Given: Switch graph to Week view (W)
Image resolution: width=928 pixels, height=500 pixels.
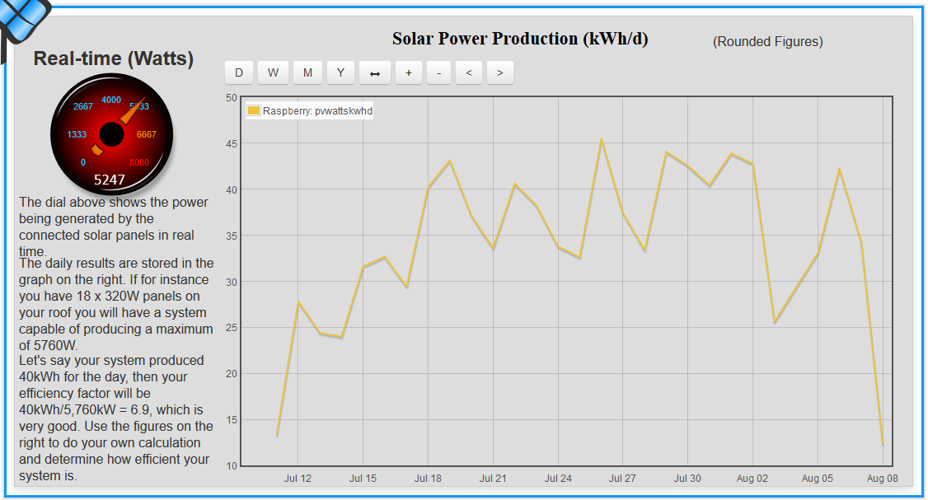Looking at the screenshot, I should pos(273,72).
